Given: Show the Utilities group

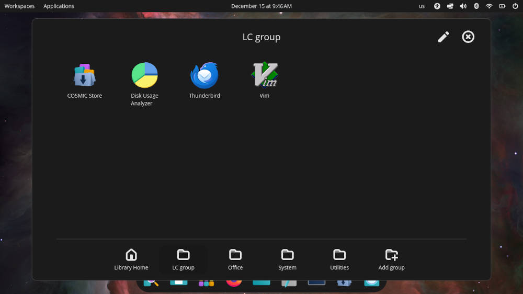Looking at the screenshot, I should point(339,259).
